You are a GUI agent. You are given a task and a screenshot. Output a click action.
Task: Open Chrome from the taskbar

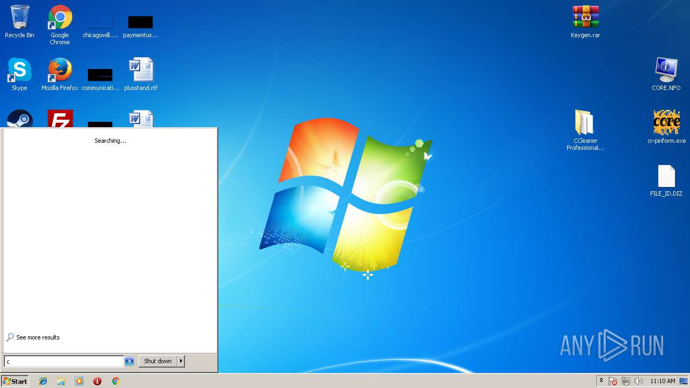click(115, 381)
